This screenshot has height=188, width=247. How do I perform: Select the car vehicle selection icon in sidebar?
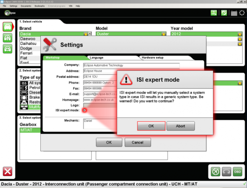[x=7, y=27]
